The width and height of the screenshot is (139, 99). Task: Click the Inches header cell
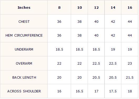(24, 7)
